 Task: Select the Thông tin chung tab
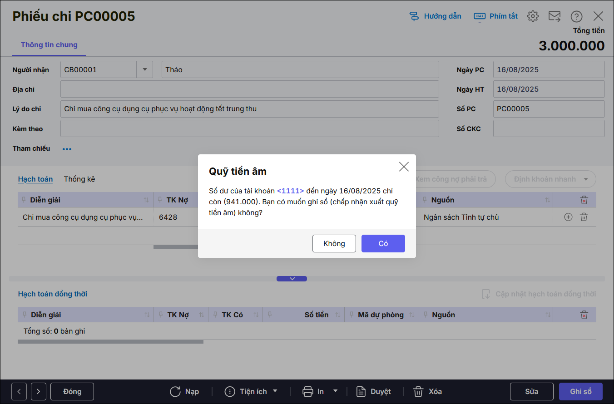tap(49, 44)
